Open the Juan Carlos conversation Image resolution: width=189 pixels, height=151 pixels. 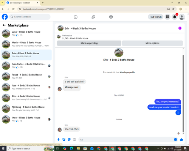pos(26,66)
